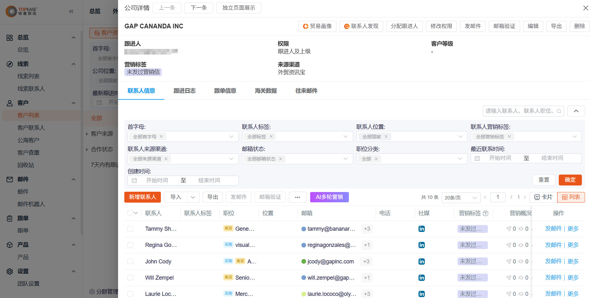Switch to the 海关数据 tab
This screenshot has height=298, width=590.
(265, 91)
